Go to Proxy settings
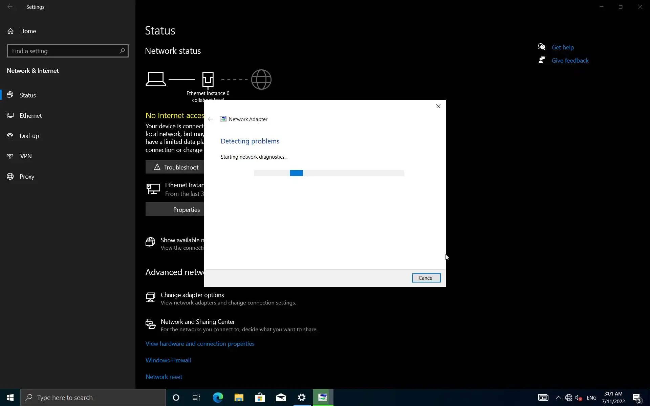Viewport: 650px width, 406px height. [x=27, y=177]
